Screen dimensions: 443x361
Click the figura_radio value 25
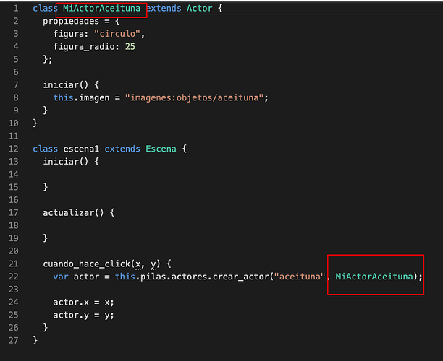(129, 46)
